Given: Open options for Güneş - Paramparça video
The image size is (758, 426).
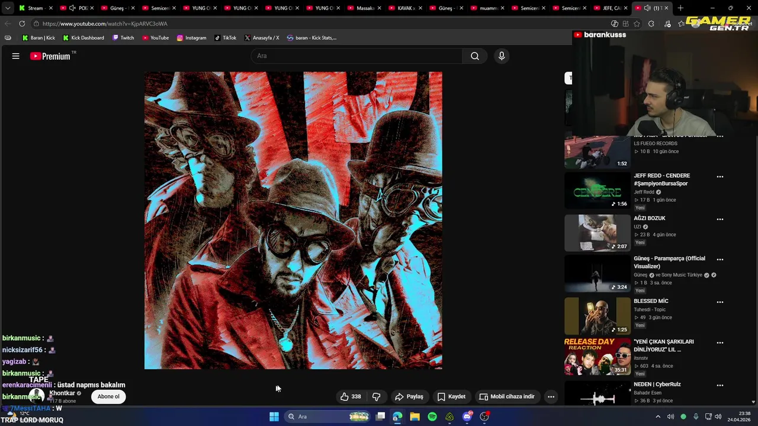Looking at the screenshot, I should coord(720,259).
